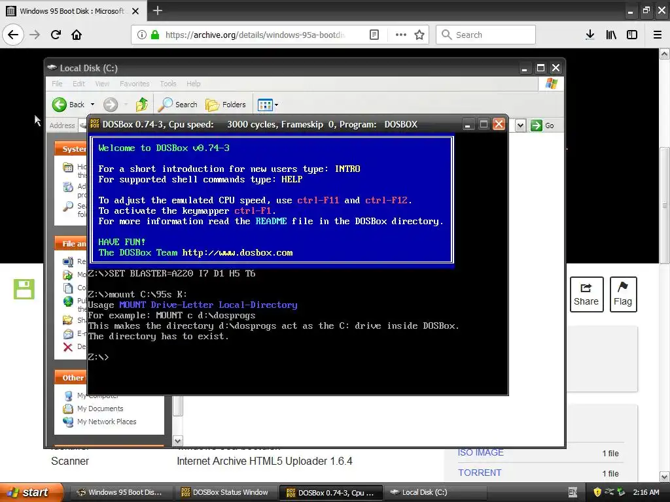Open File menu in Local Disk window
670x502 pixels.
pyautogui.click(x=57, y=84)
